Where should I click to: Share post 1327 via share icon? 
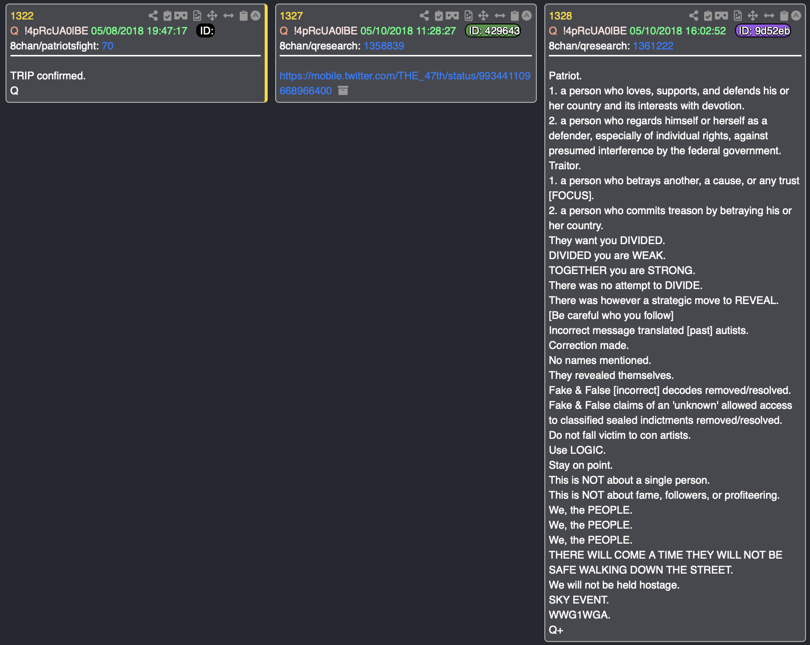(x=424, y=15)
